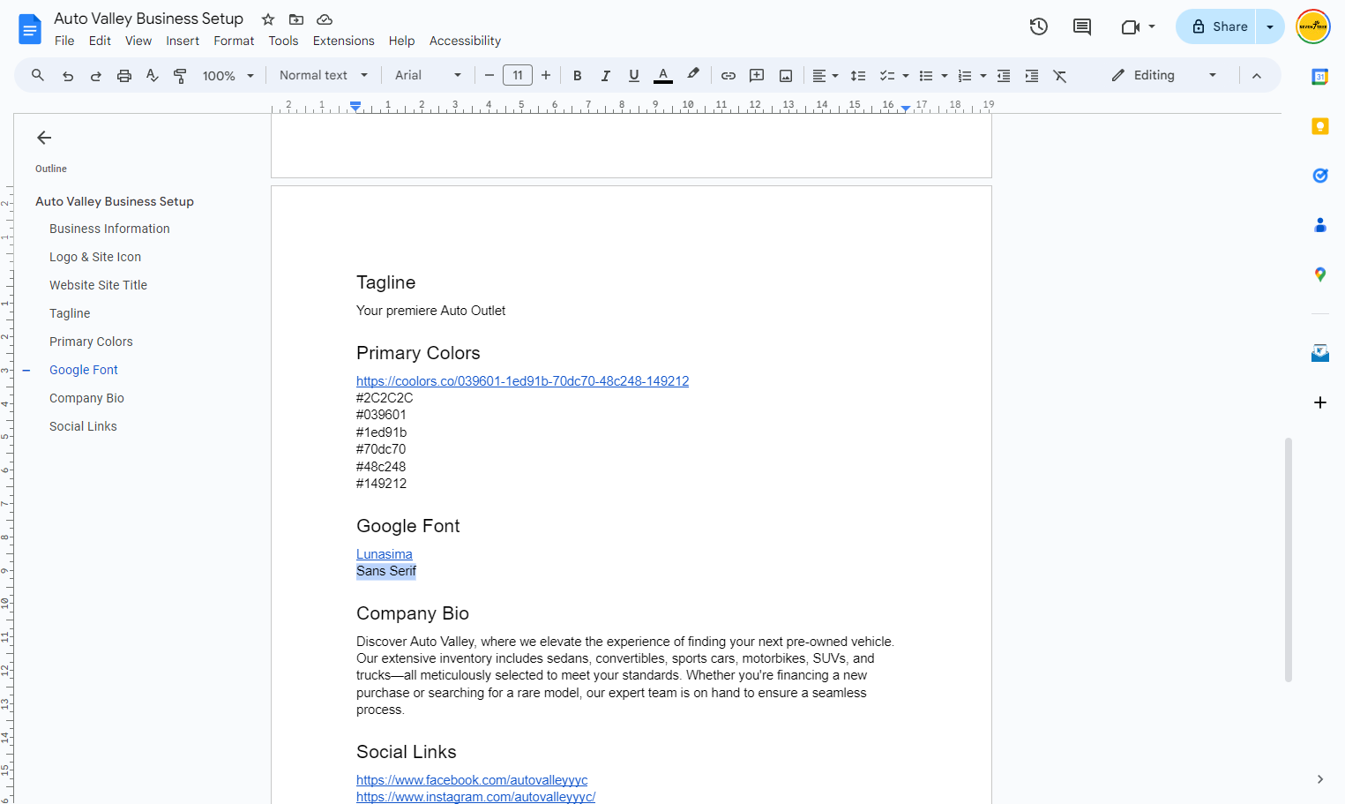This screenshot has width=1345, height=804.
Task: Open the Facebook autovalleyyyc link
Action: pyautogui.click(x=472, y=780)
